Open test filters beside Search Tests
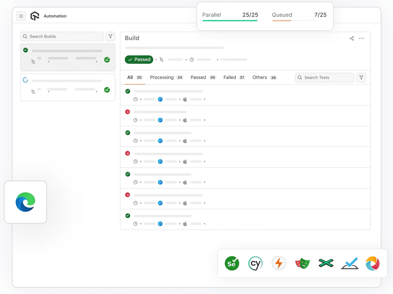This screenshot has height=294, width=393. tap(361, 77)
